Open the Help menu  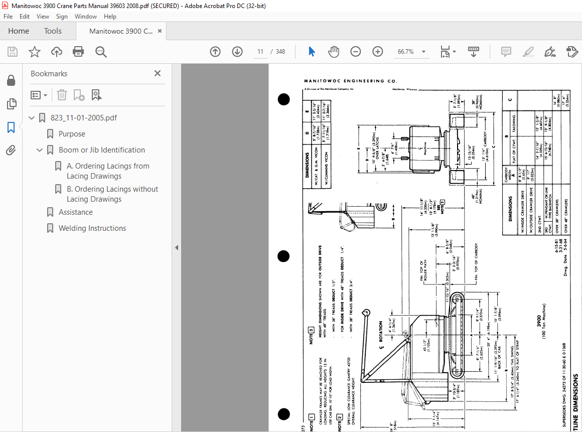(x=110, y=17)
